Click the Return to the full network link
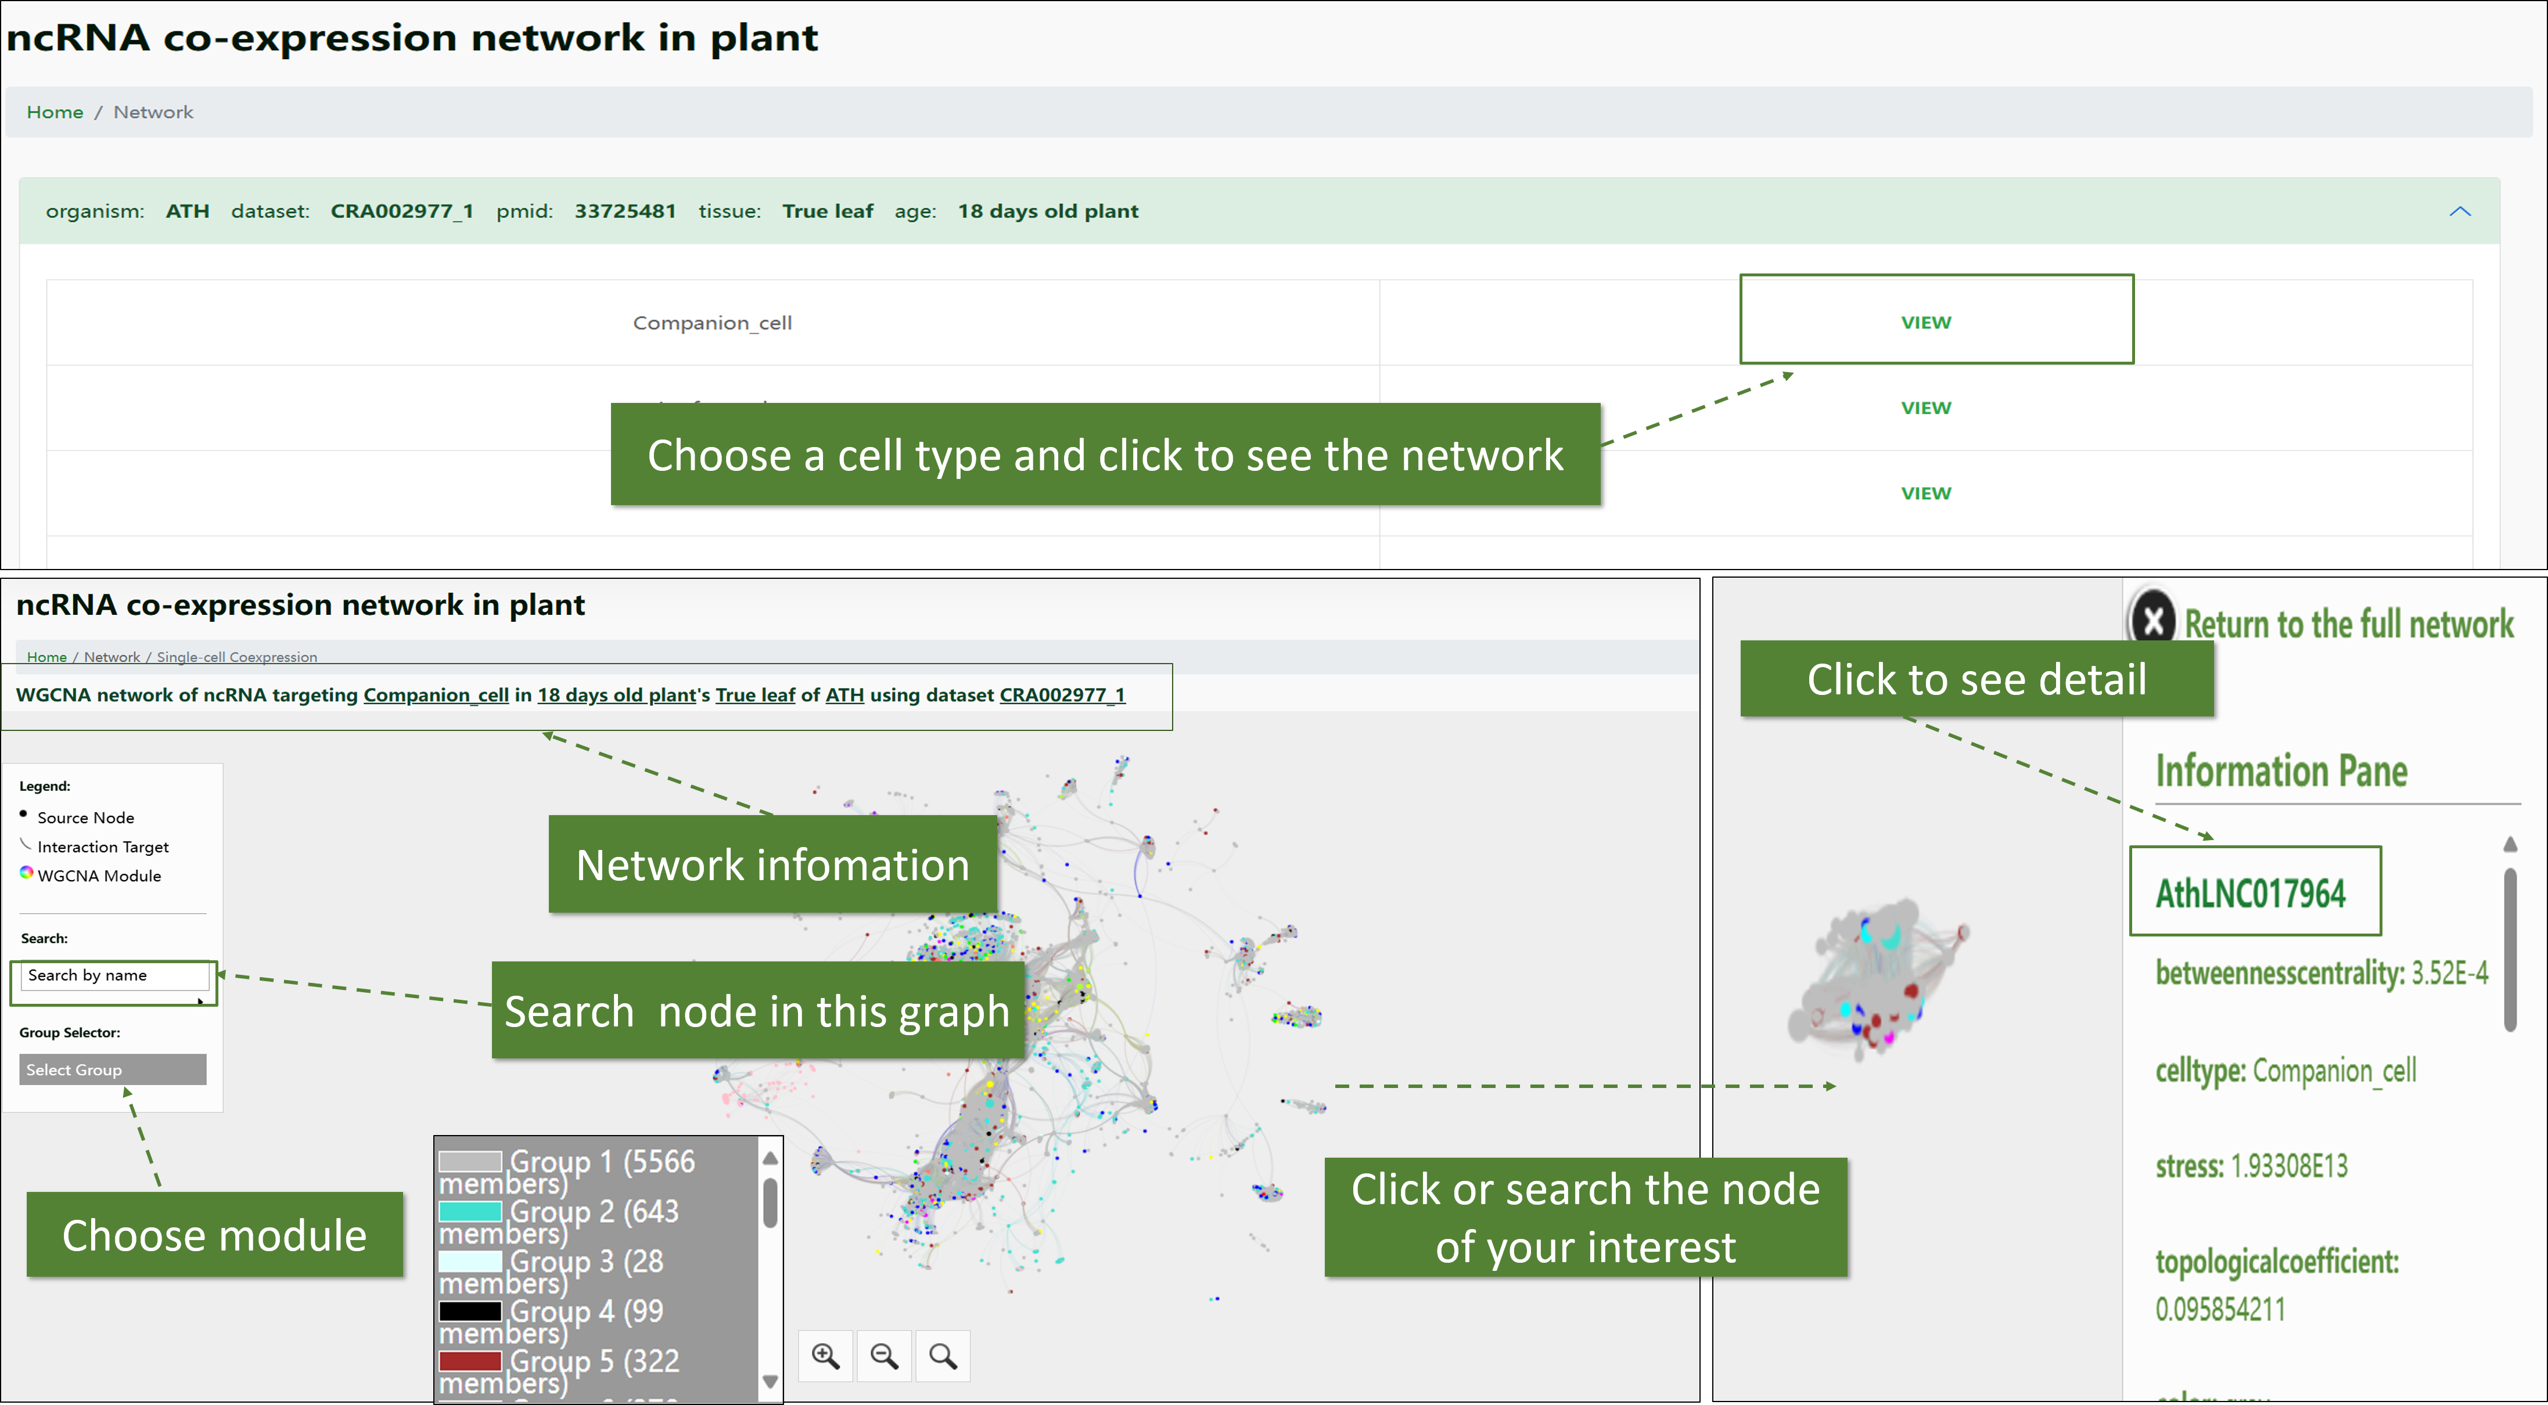The width and height of the screenshot is (2548, 1405). (2348, 625)
